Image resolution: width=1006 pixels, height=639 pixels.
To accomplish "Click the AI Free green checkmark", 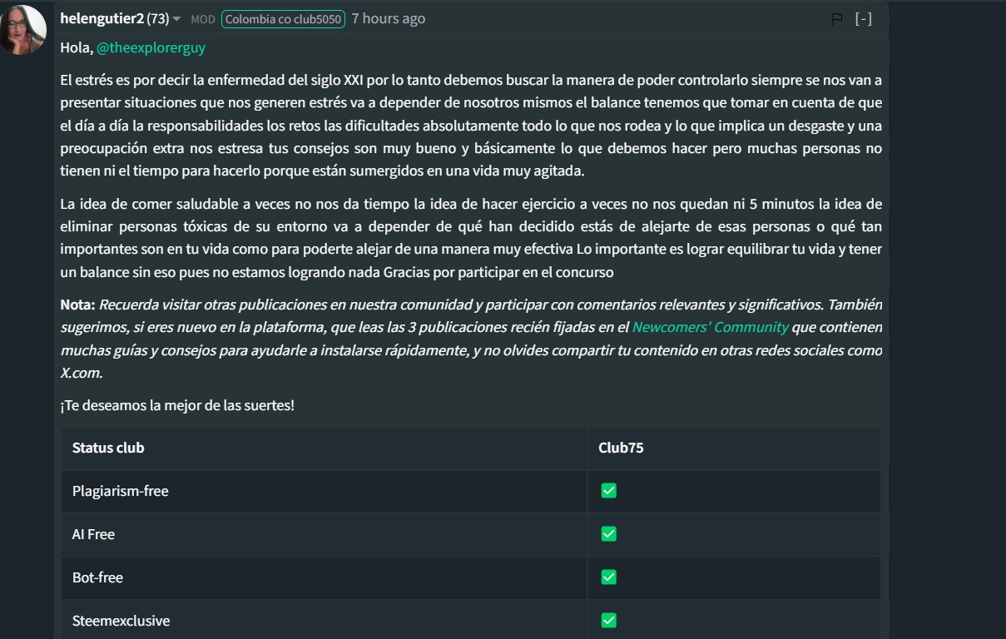I will [608, 534].
